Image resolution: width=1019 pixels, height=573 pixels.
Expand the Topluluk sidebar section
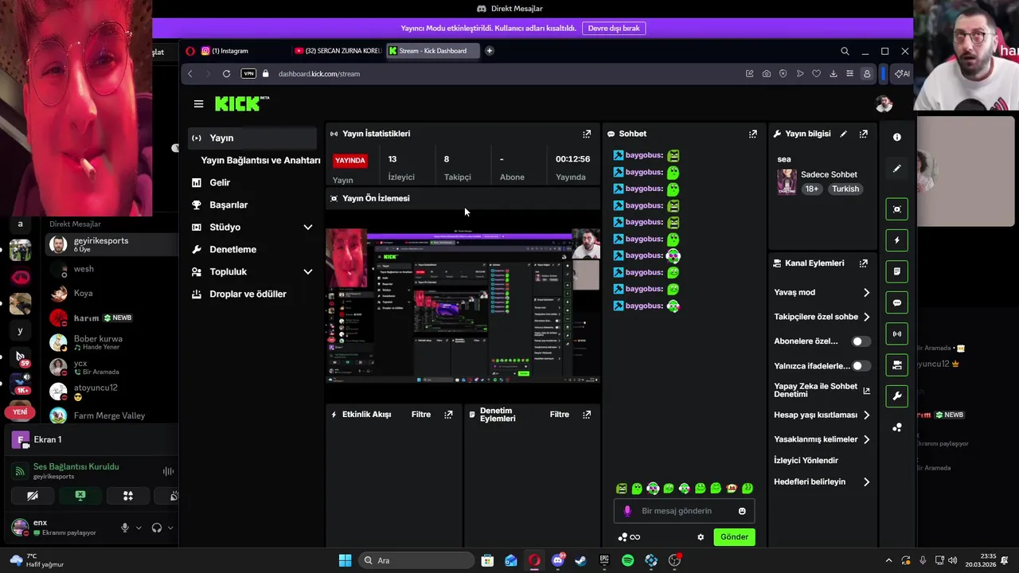click(x=307, y=272)
